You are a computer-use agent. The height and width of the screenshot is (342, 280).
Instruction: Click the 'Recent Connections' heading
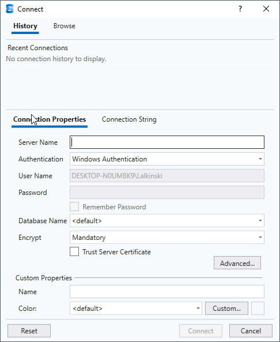(37, 48)
